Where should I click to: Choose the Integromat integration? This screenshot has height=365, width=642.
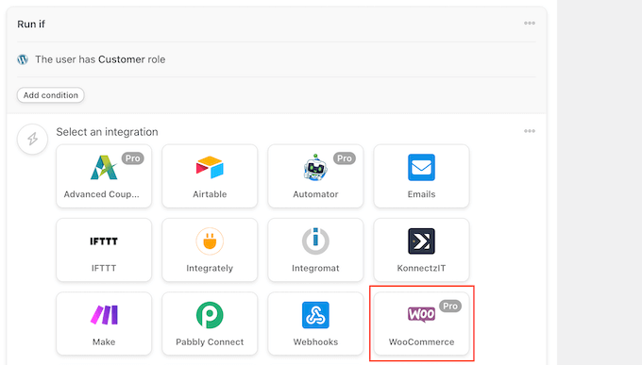[315, 250]
